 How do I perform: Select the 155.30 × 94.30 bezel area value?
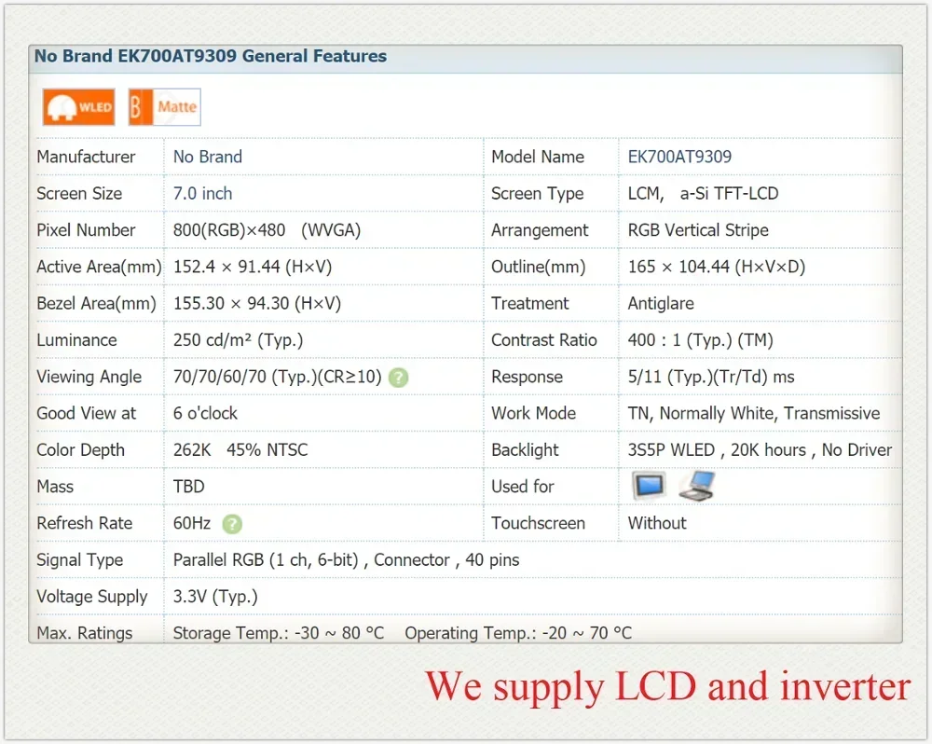(257, 304)
